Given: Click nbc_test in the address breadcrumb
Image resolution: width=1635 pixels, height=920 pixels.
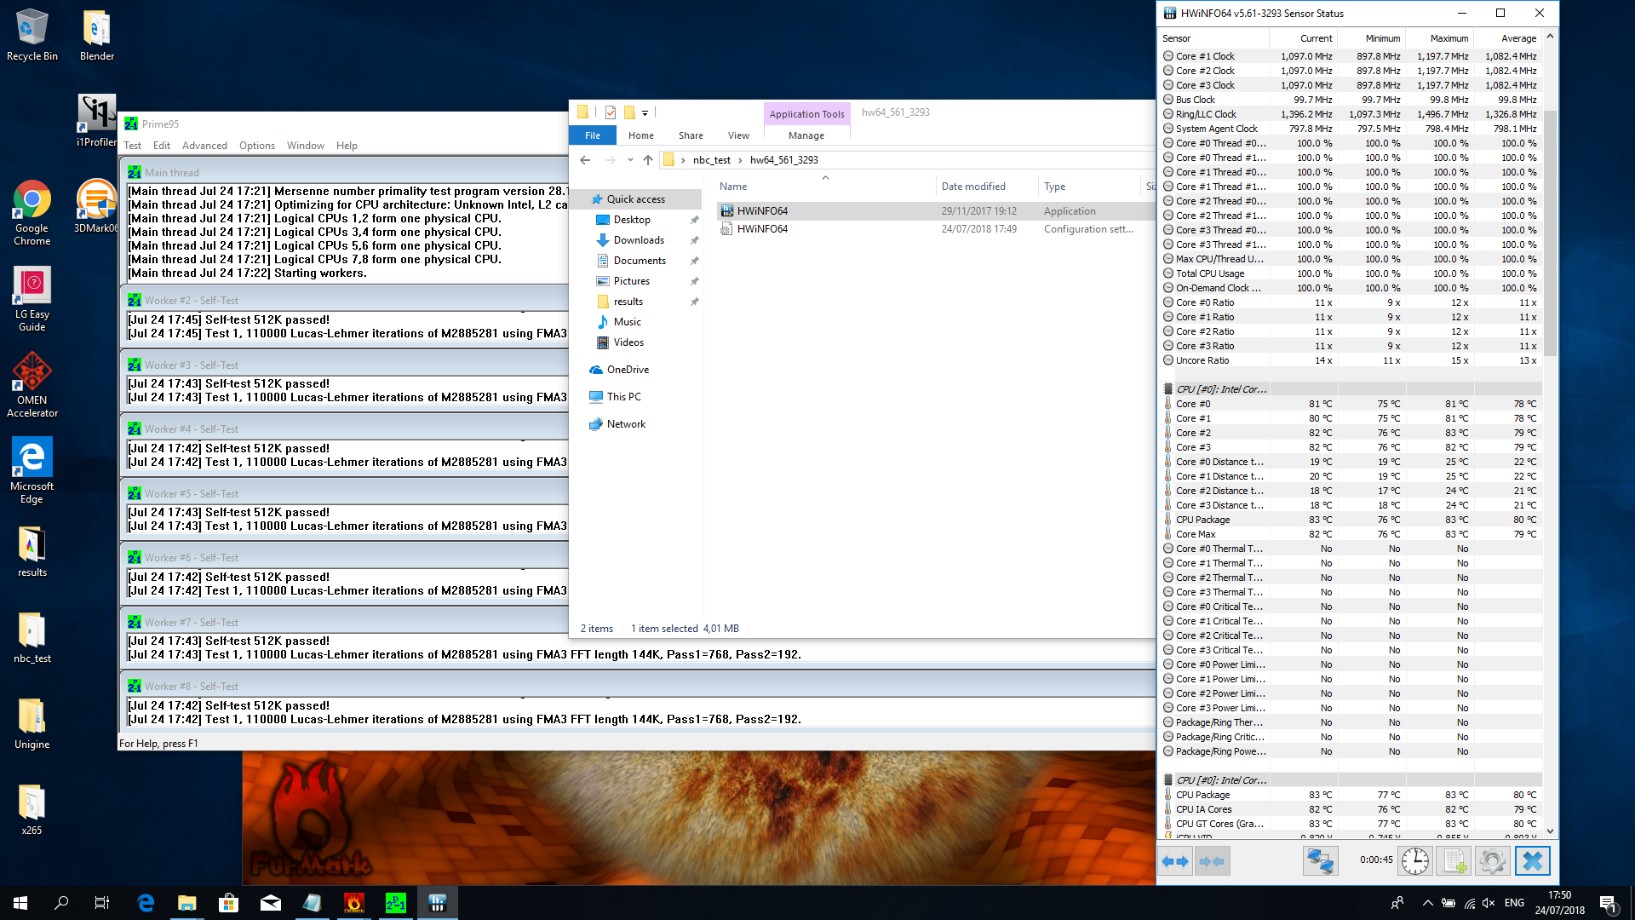Looking at the screenshot, I should tap(711, 160).
